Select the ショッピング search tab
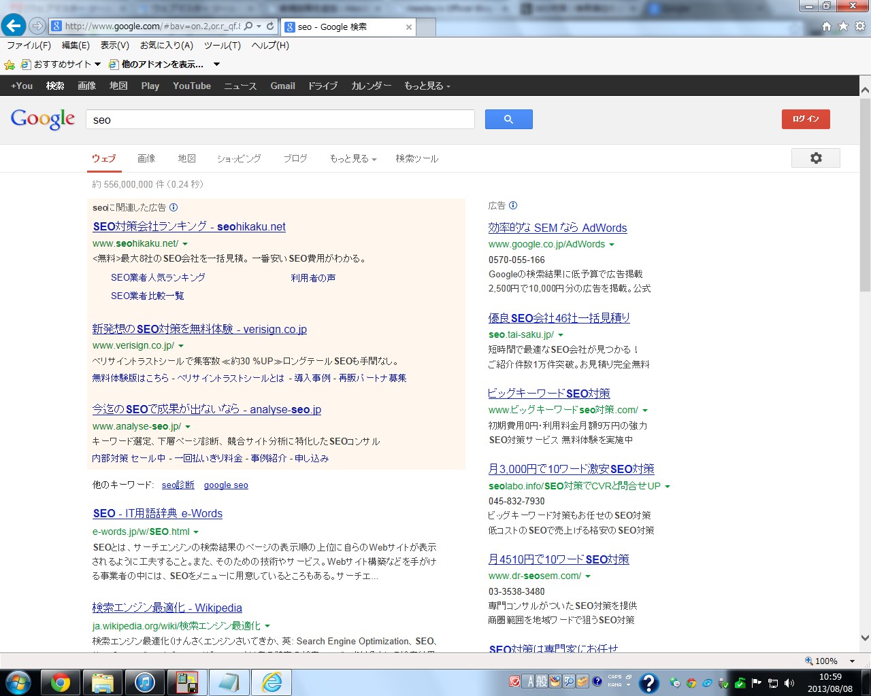The image size is (871, 696). 239,158
